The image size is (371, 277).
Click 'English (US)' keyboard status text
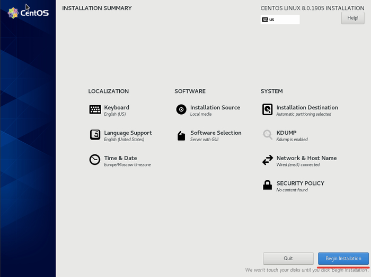(x=115, y=114)
